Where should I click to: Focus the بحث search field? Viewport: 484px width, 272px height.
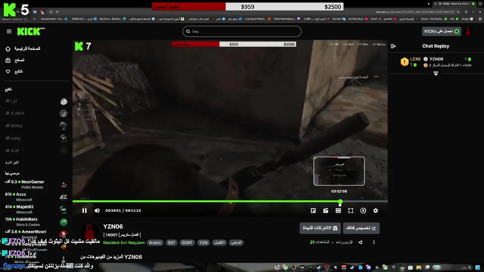(242, 31)
